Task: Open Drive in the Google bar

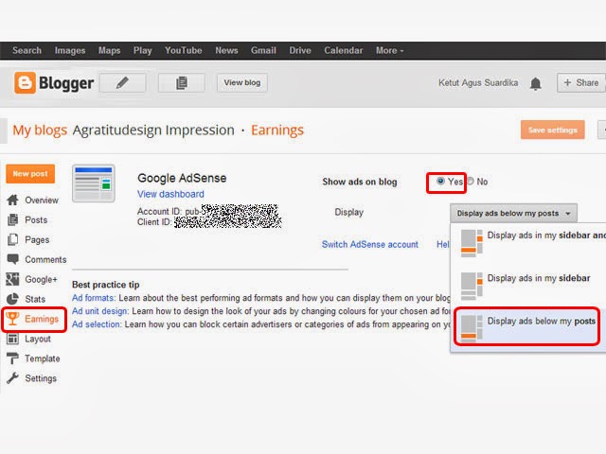Action: coord(300,50)
